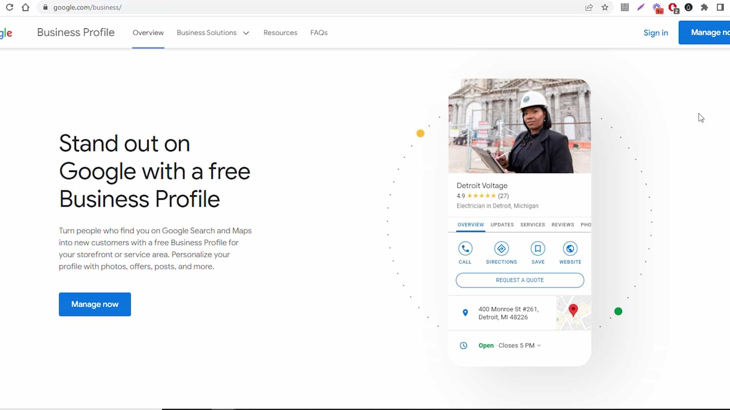The height and width of the screenshot is (410, 730).
Task: Click the Detroit Voltage business name
Action: click(x=482, y=185)
